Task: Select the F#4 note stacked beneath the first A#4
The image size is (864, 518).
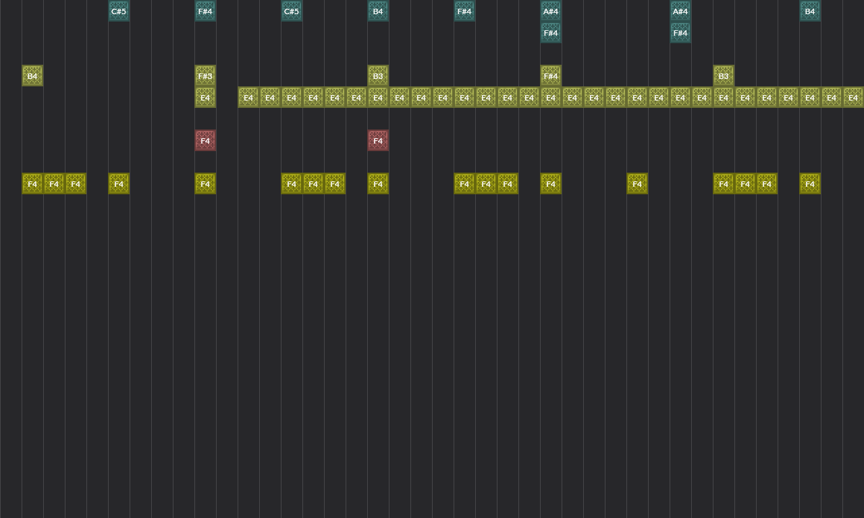Action: point(550,32)
